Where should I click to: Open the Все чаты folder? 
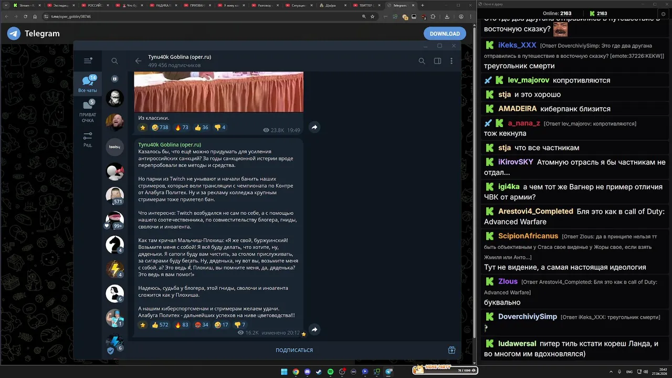[88, 84]
